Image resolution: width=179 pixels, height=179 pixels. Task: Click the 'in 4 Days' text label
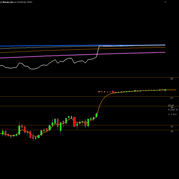(x=172, y=114)
